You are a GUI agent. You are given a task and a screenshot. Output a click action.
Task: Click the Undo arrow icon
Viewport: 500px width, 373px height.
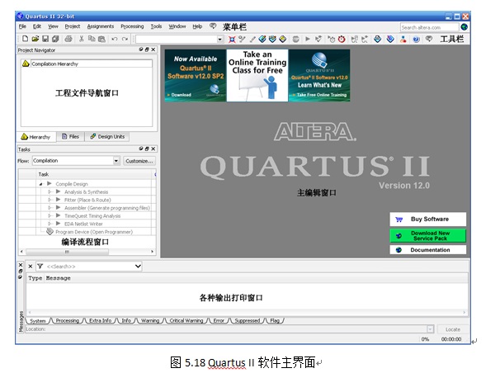click(x=115, y=39)
